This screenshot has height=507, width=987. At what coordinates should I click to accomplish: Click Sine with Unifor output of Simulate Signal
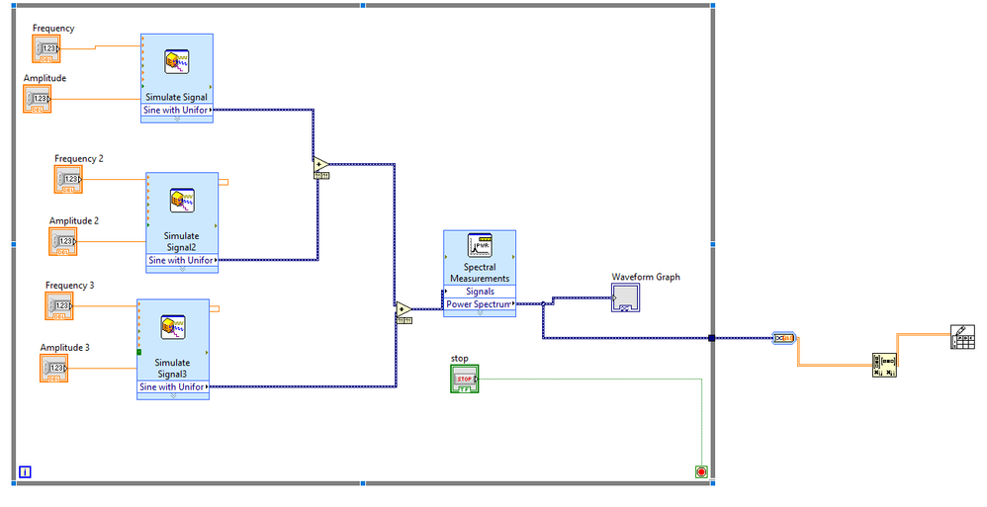(x=177, y=110)
